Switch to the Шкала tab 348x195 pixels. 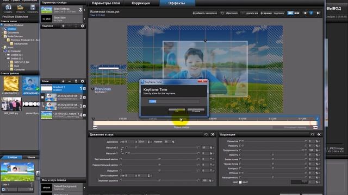point(31,158)
